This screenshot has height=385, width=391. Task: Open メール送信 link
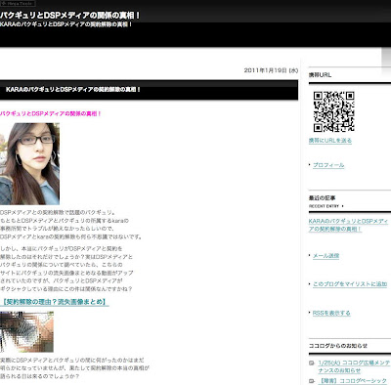(x=326, y=256)
